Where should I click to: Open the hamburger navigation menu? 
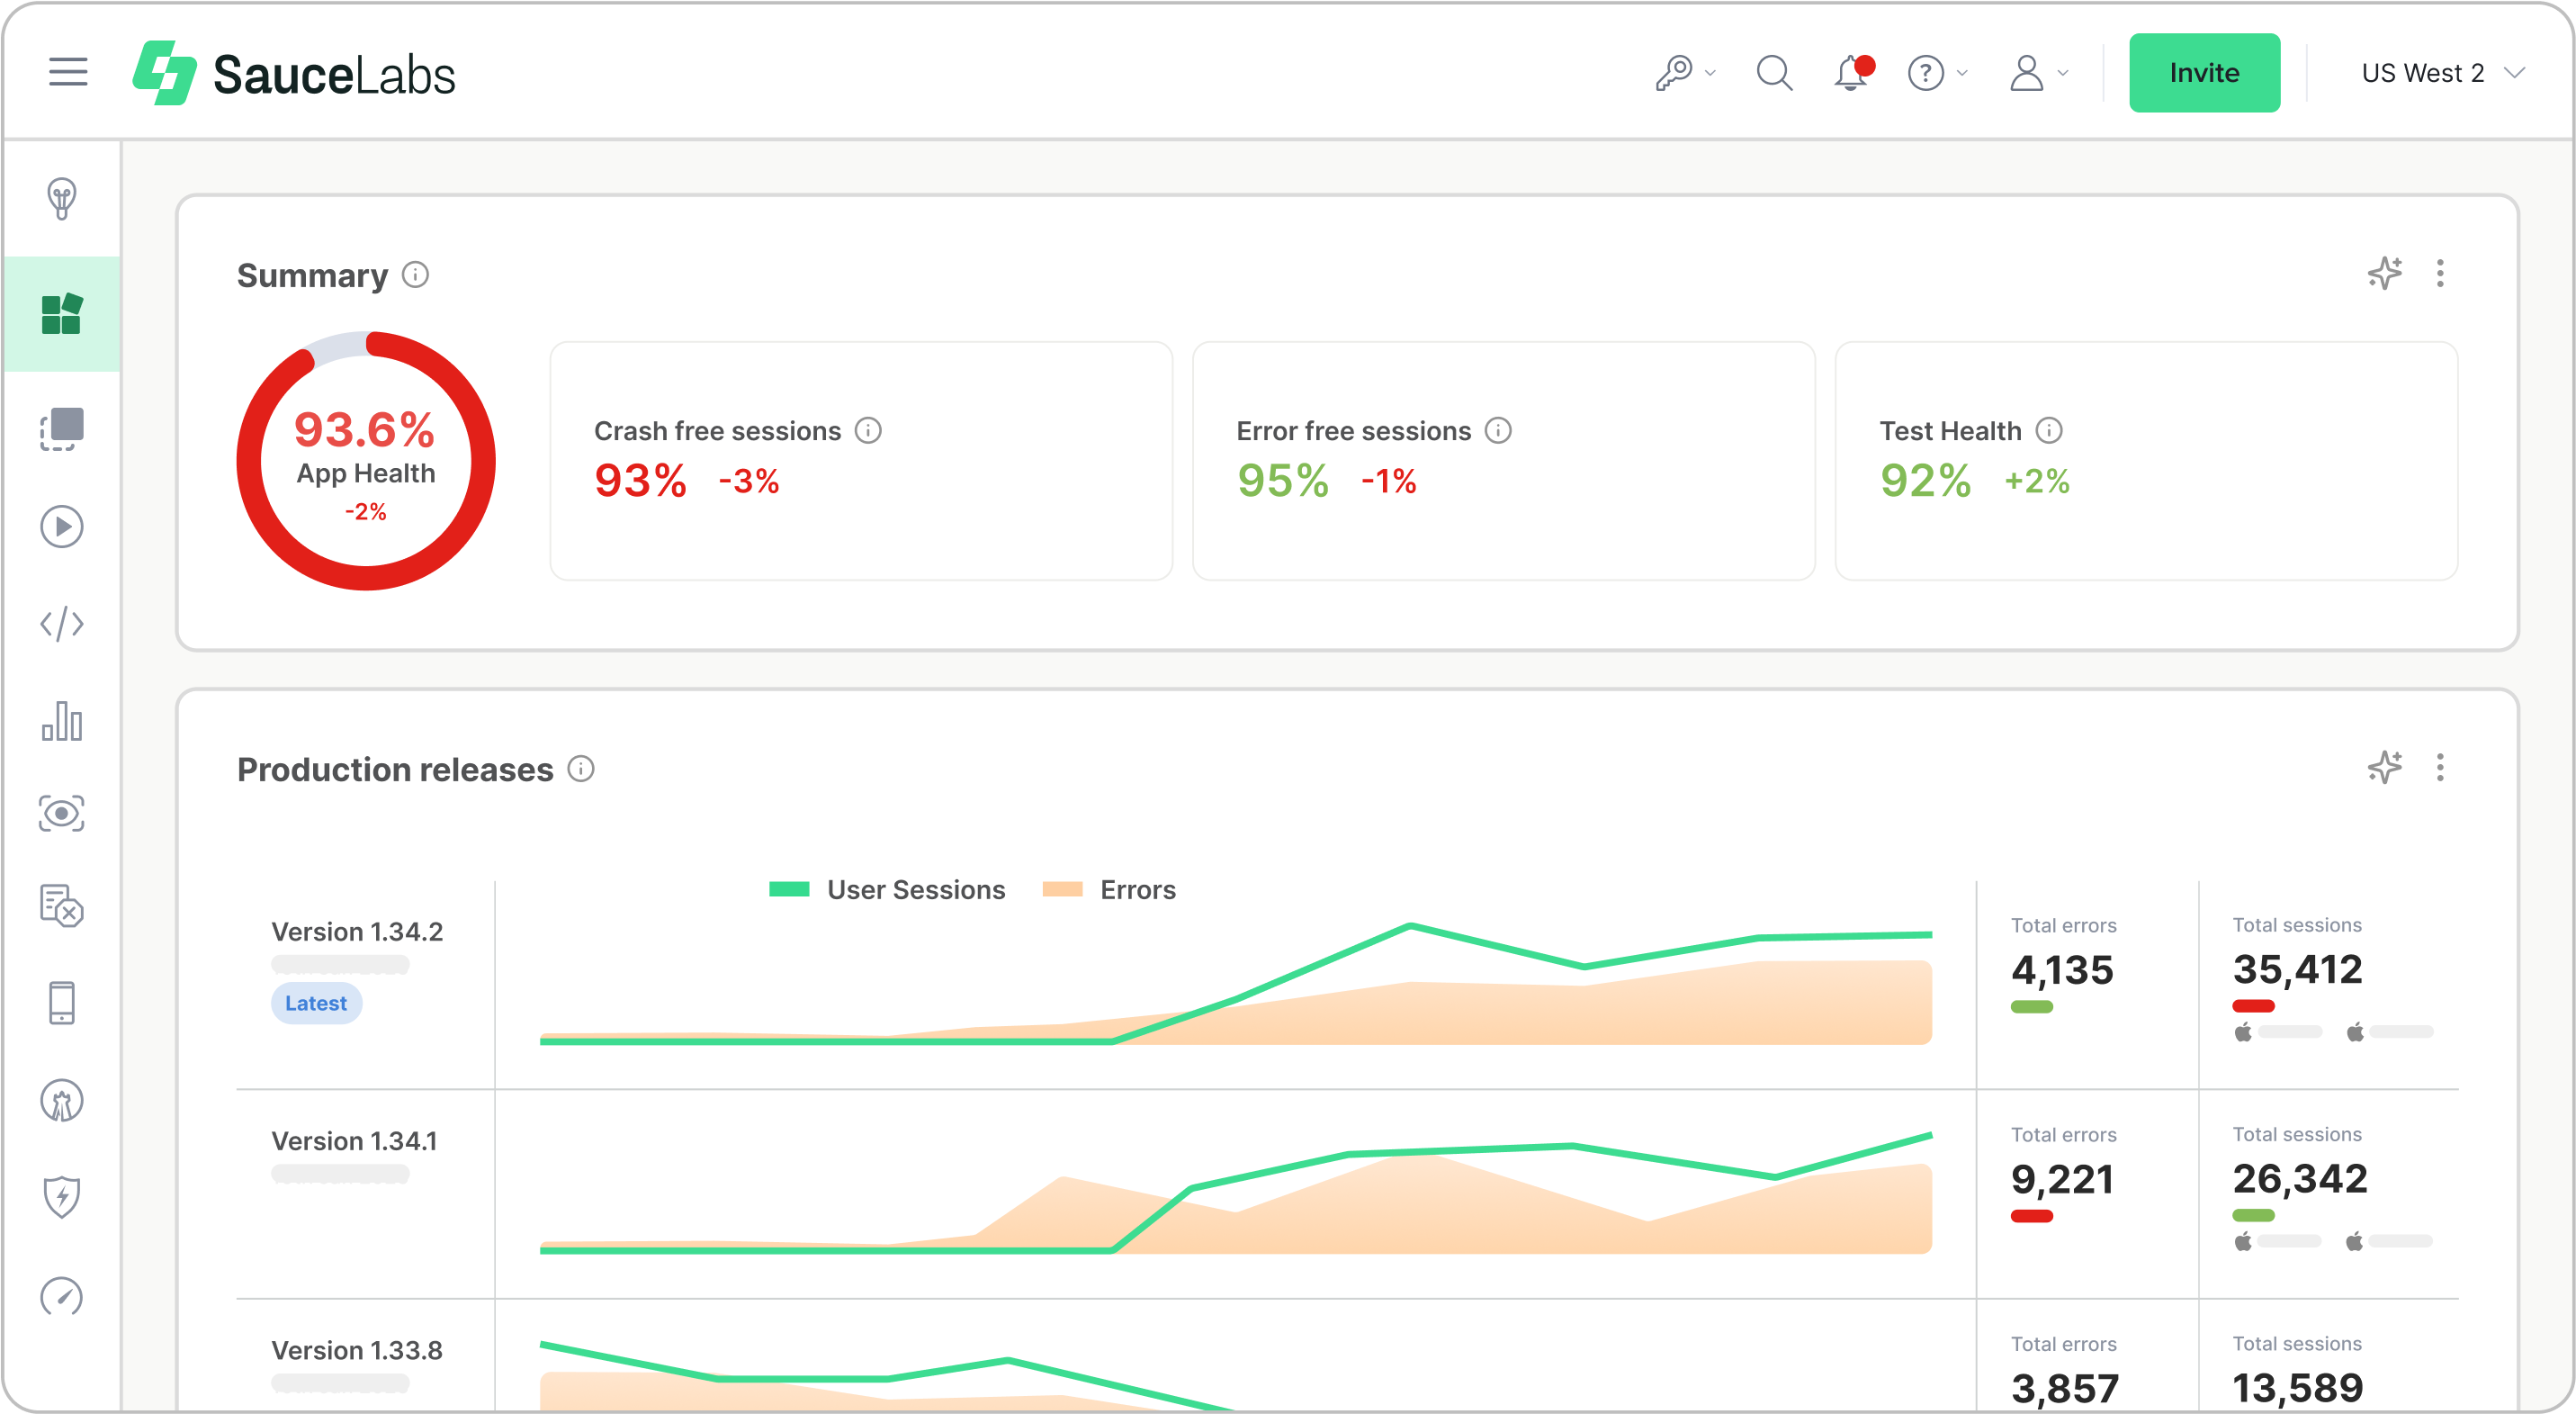[x=68, y=72]
